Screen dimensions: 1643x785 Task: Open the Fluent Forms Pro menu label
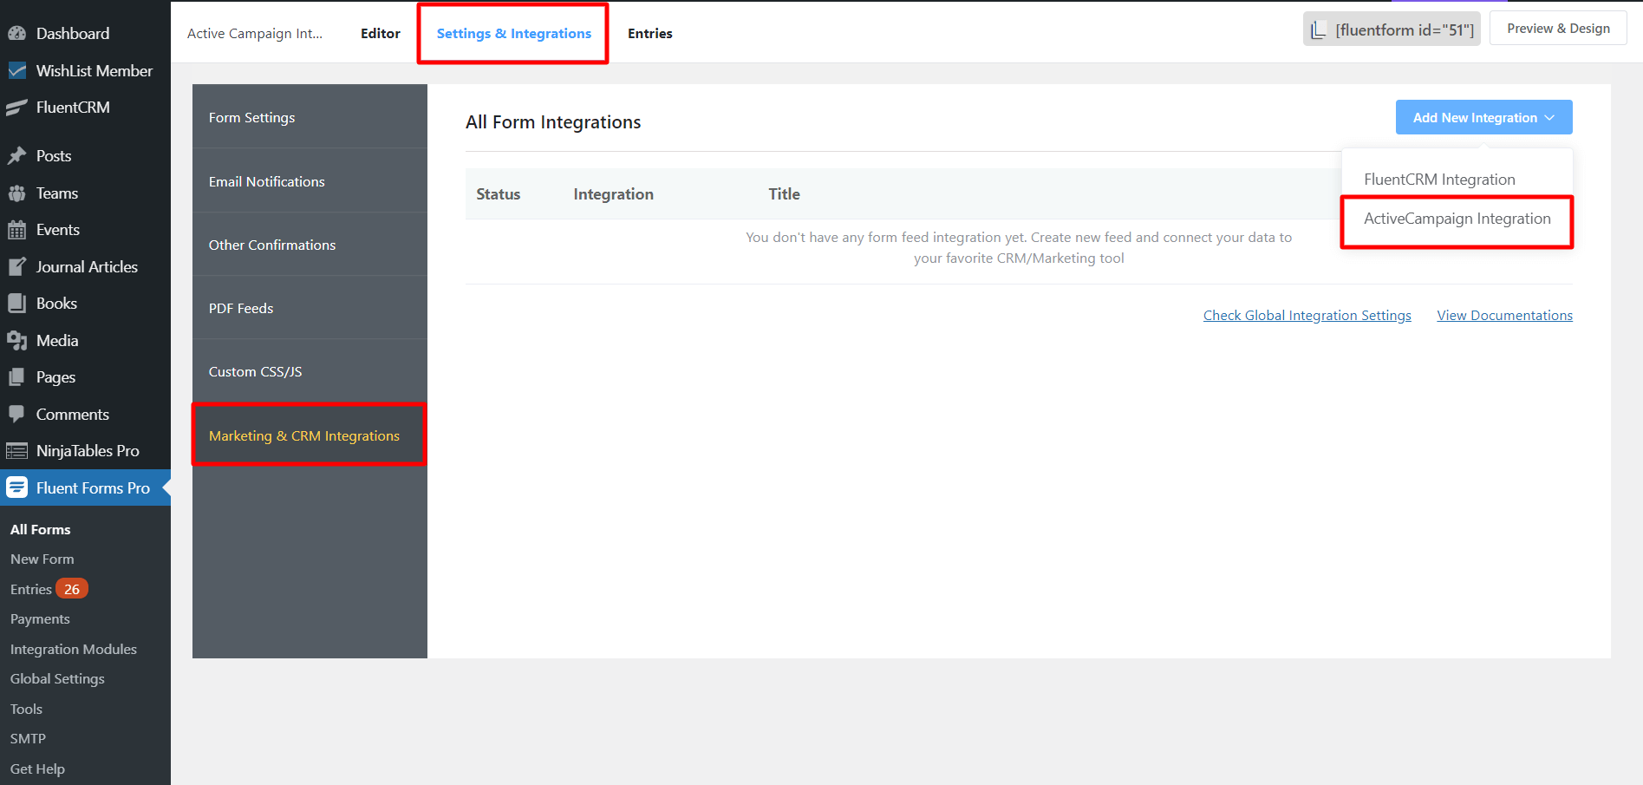(x=93, y=487)
